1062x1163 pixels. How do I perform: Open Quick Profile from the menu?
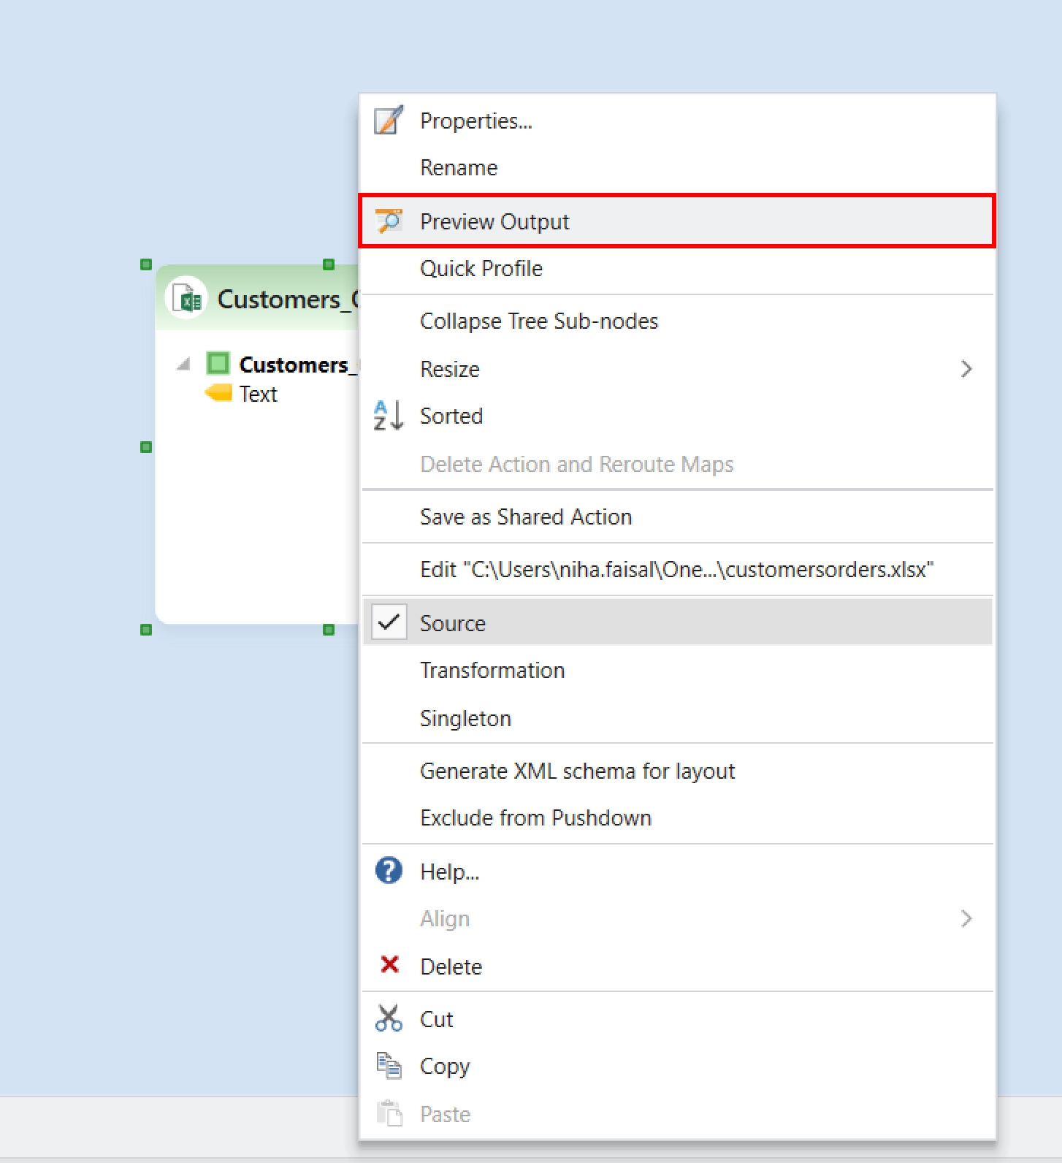[x=481, y=269]
